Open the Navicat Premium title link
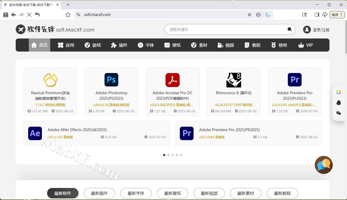This screenshot has width=347, height=200. [50, 96]
